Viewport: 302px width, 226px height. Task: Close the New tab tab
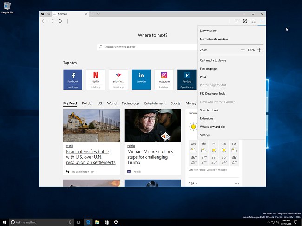[86, 14]
